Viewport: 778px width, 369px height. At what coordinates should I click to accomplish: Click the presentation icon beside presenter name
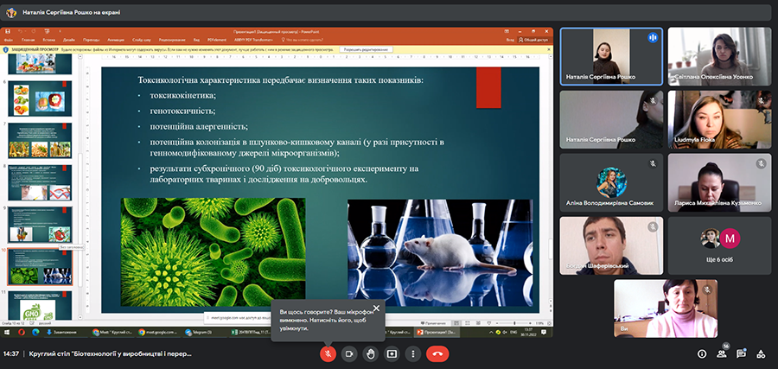click(x=11, y=12)
